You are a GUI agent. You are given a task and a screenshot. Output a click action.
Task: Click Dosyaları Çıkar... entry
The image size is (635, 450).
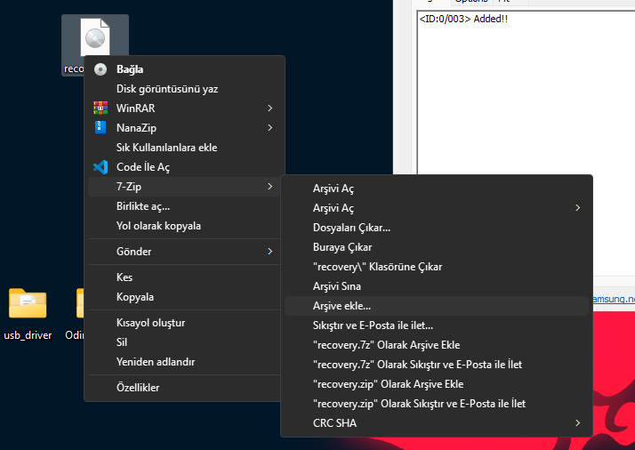point(351,228)
